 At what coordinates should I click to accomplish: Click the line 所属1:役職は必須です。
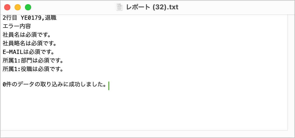[x=32, y=69]
